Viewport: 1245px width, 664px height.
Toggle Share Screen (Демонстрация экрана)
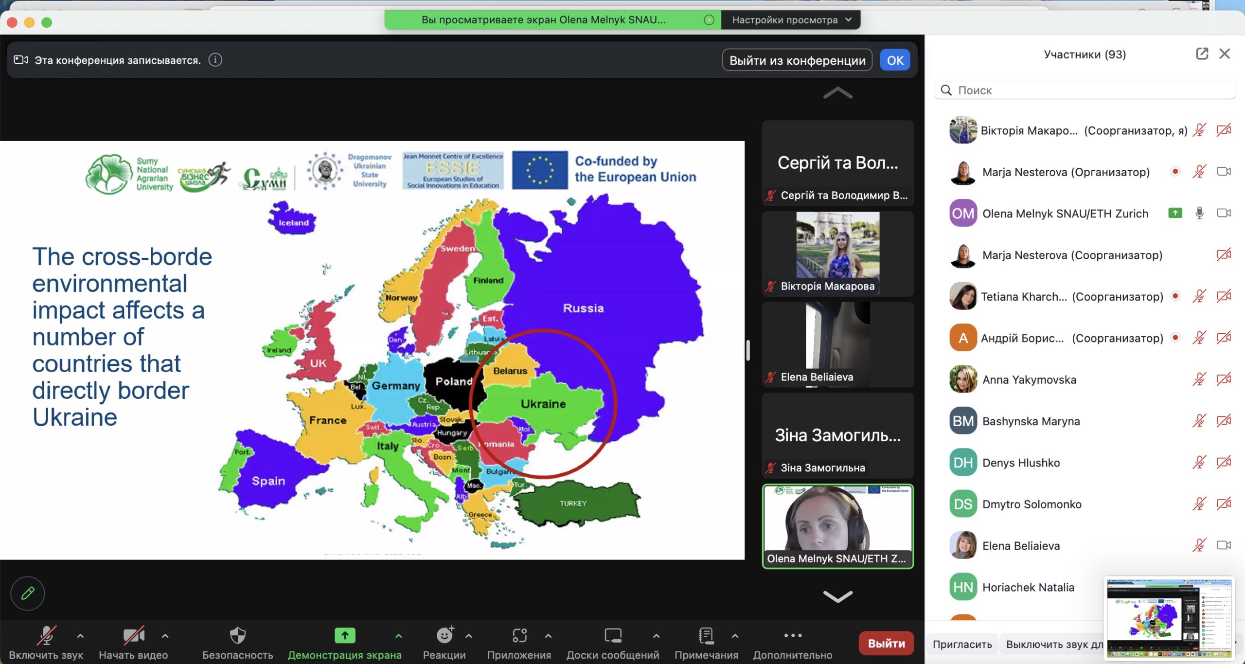[x=344, y=635]
